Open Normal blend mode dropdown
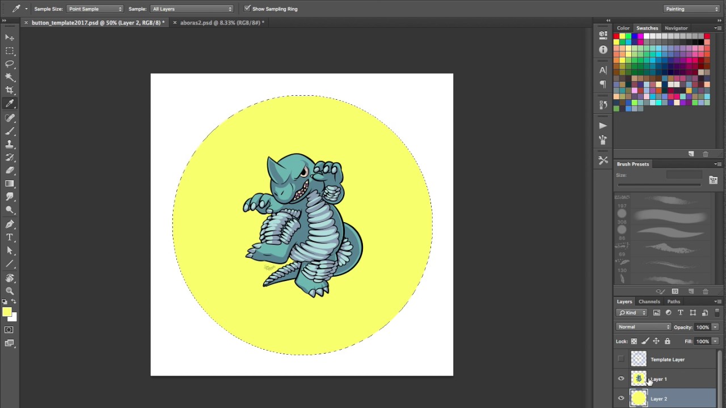726x408 pixels. point(644,327)
